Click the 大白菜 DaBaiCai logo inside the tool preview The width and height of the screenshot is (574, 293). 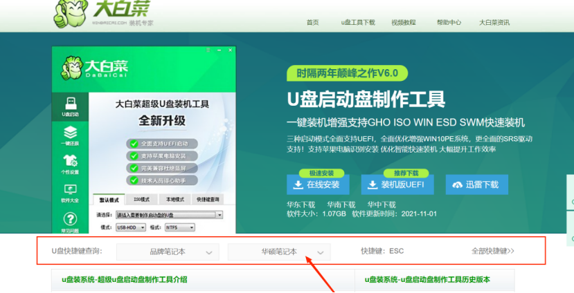tap(94, 68)
